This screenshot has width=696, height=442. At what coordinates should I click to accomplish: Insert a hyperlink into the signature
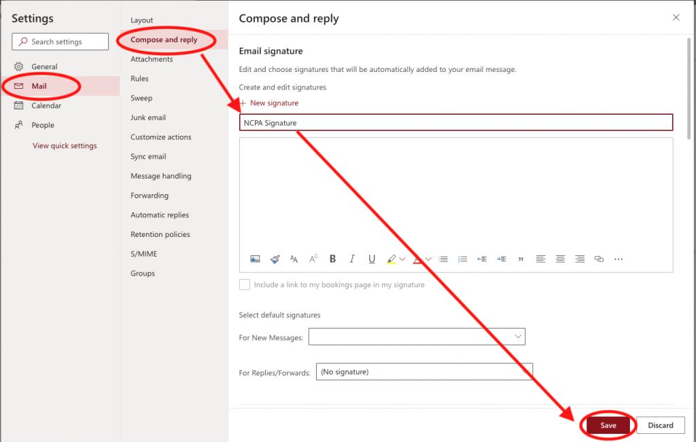599,259
